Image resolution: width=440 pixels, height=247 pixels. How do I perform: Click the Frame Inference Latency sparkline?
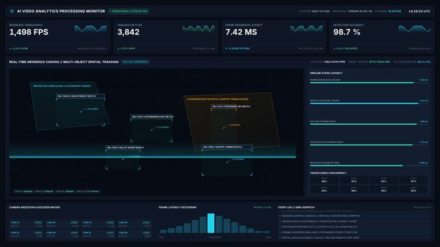point(306,29)
